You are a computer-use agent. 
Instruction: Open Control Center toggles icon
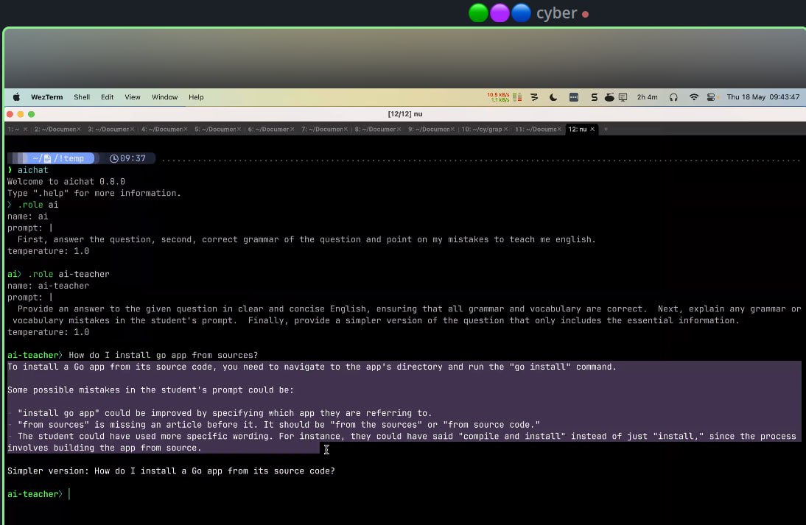711,97
